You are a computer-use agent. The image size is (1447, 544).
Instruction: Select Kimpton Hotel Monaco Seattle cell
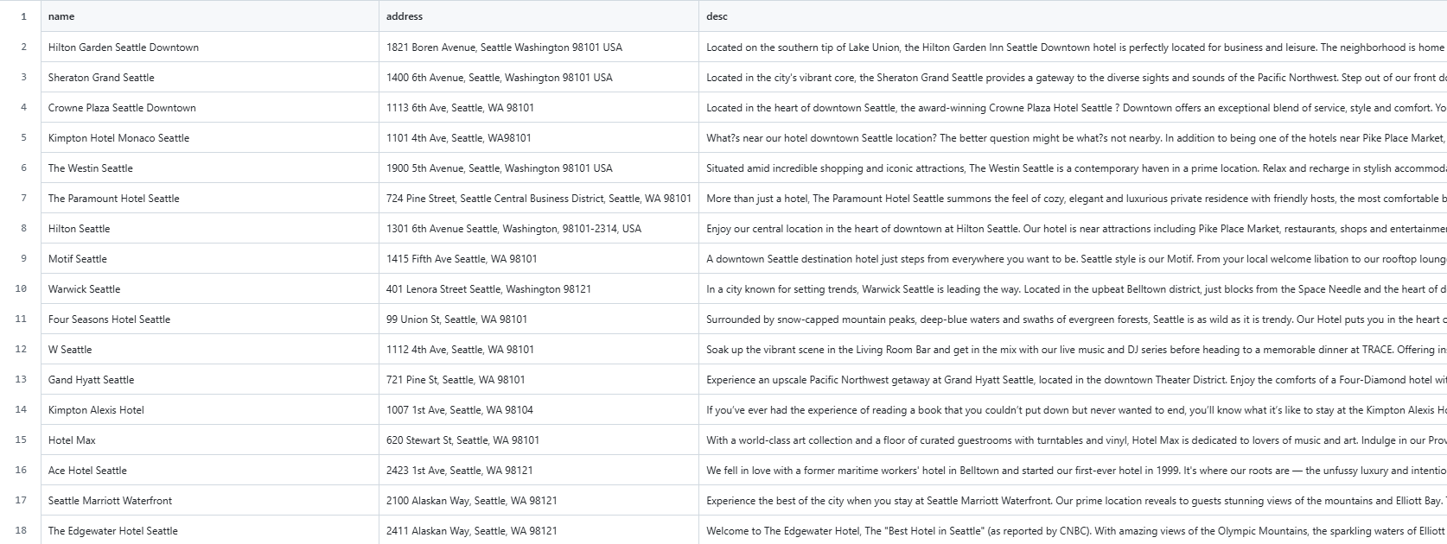(x=210, y=138)
